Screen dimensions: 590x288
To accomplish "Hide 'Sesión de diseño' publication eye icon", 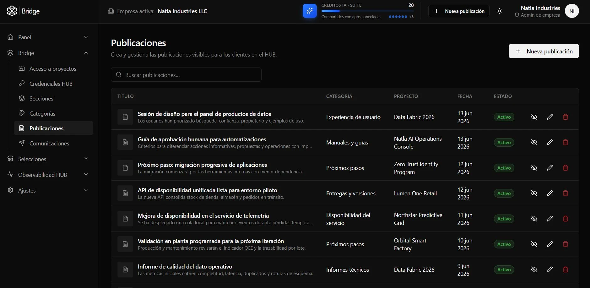I will point(534,117).
